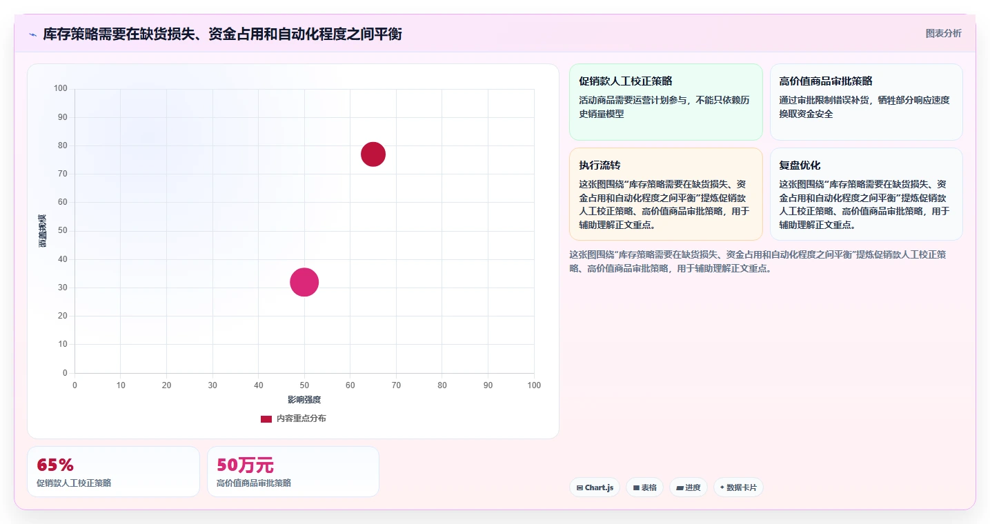Viewport: 990px width, 524px height.
Task: Click the page title 库存策略需要在缺货损失…平衡
Action: tap(222, 34)
